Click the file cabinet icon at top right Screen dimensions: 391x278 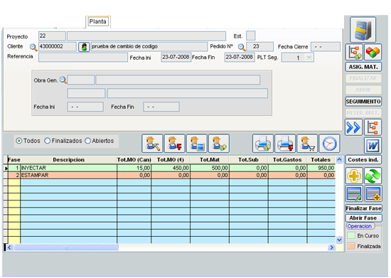click(363, 30)
